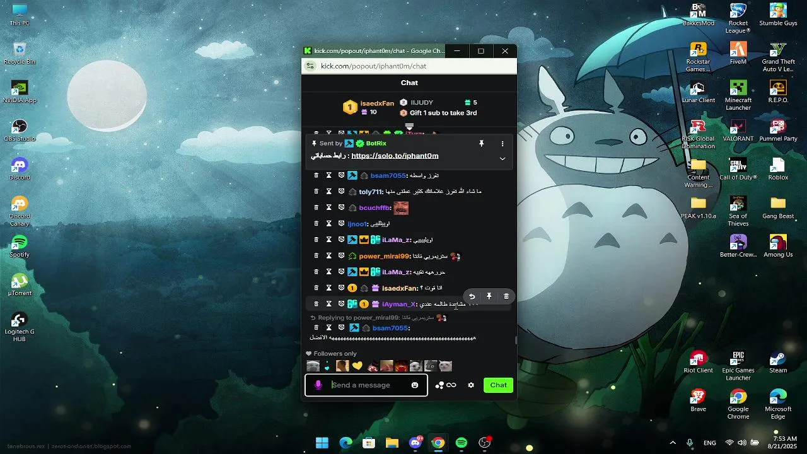The width and height of the screenshot is (807, 454).
Task: Delete power_miral99's message with trash icon
Action: tap(316, 256)
